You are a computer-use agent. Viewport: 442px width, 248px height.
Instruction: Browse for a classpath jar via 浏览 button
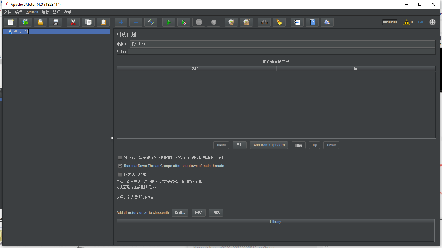coord(180,213)
